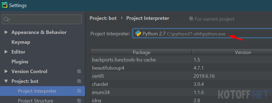The height and width of the screenshot is (103, 272).
Task: Select Project: bot tree item
Action: click(x=25, y=81)
